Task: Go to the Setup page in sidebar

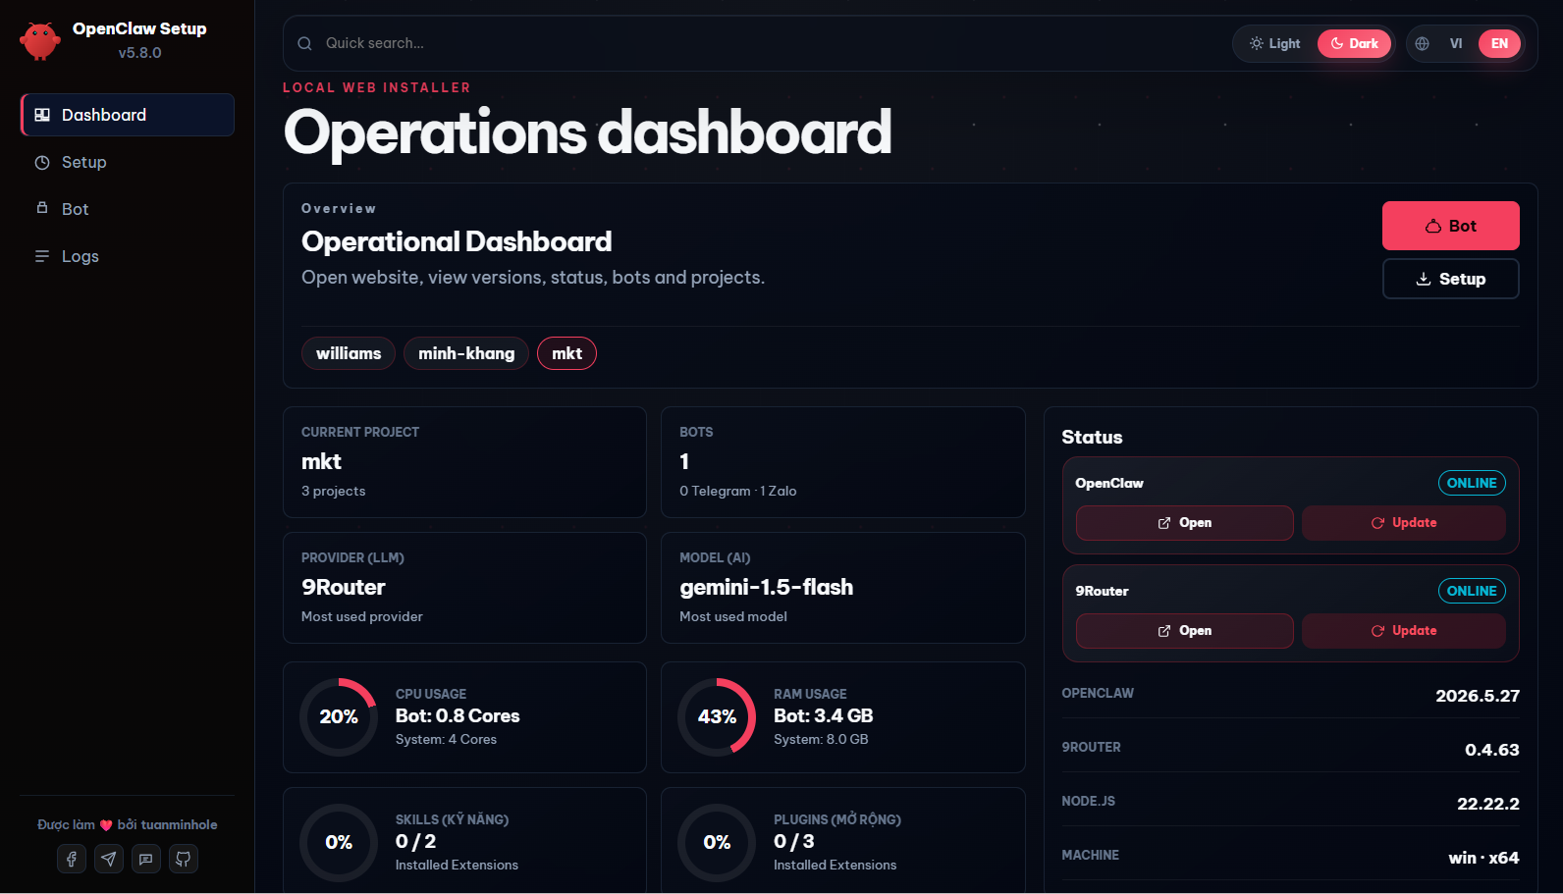Action: tap(128, 162)
